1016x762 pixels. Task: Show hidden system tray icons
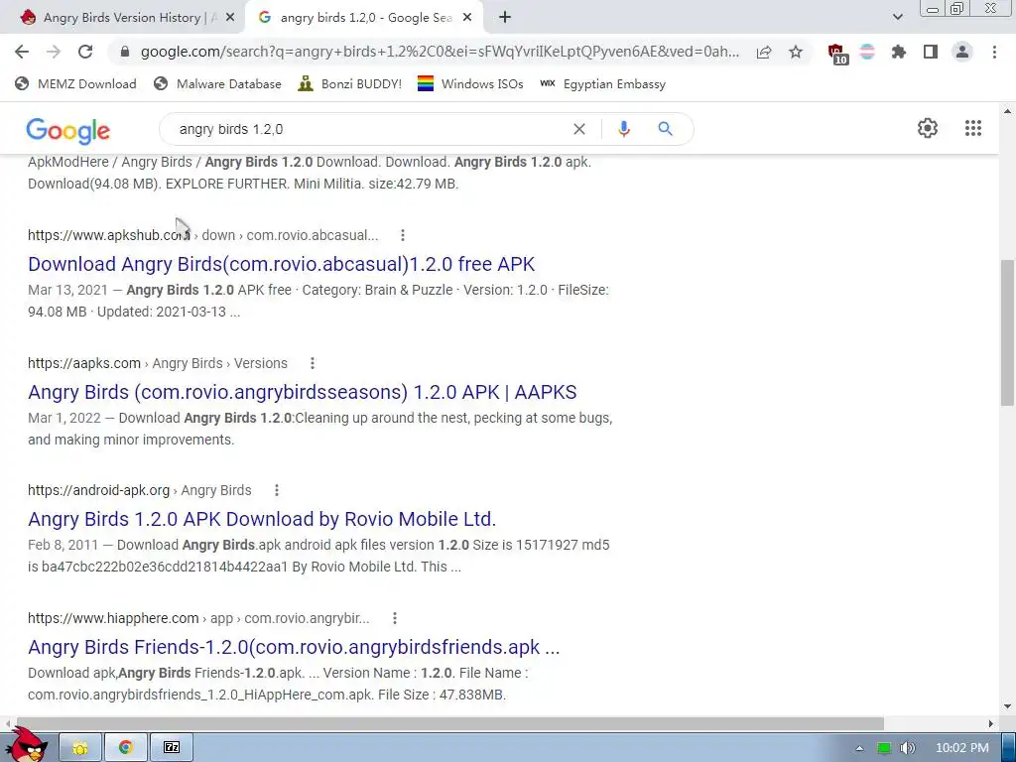859,748
